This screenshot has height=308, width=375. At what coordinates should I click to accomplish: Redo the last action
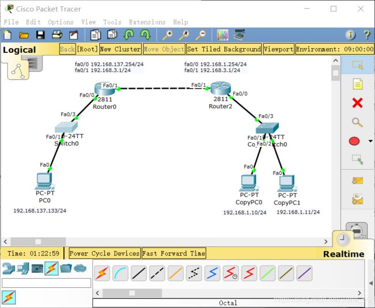tap(145, 35)
